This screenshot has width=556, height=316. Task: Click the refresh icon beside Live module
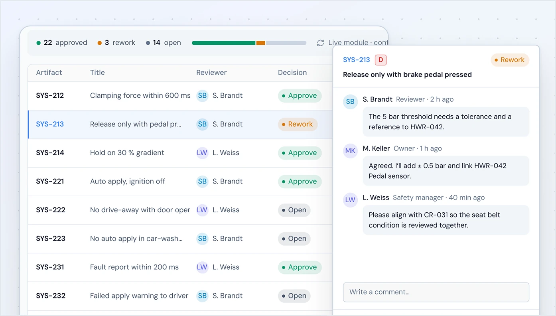(x=320, y=43)
